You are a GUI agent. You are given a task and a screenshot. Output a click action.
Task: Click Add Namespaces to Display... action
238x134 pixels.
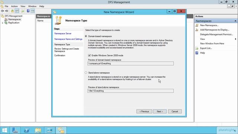[215, 30]
